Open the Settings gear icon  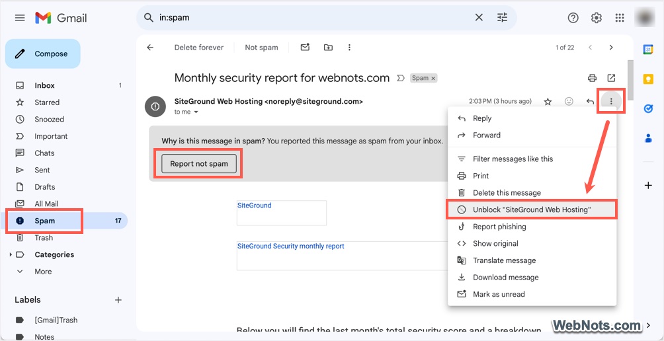tap(597, 18)
